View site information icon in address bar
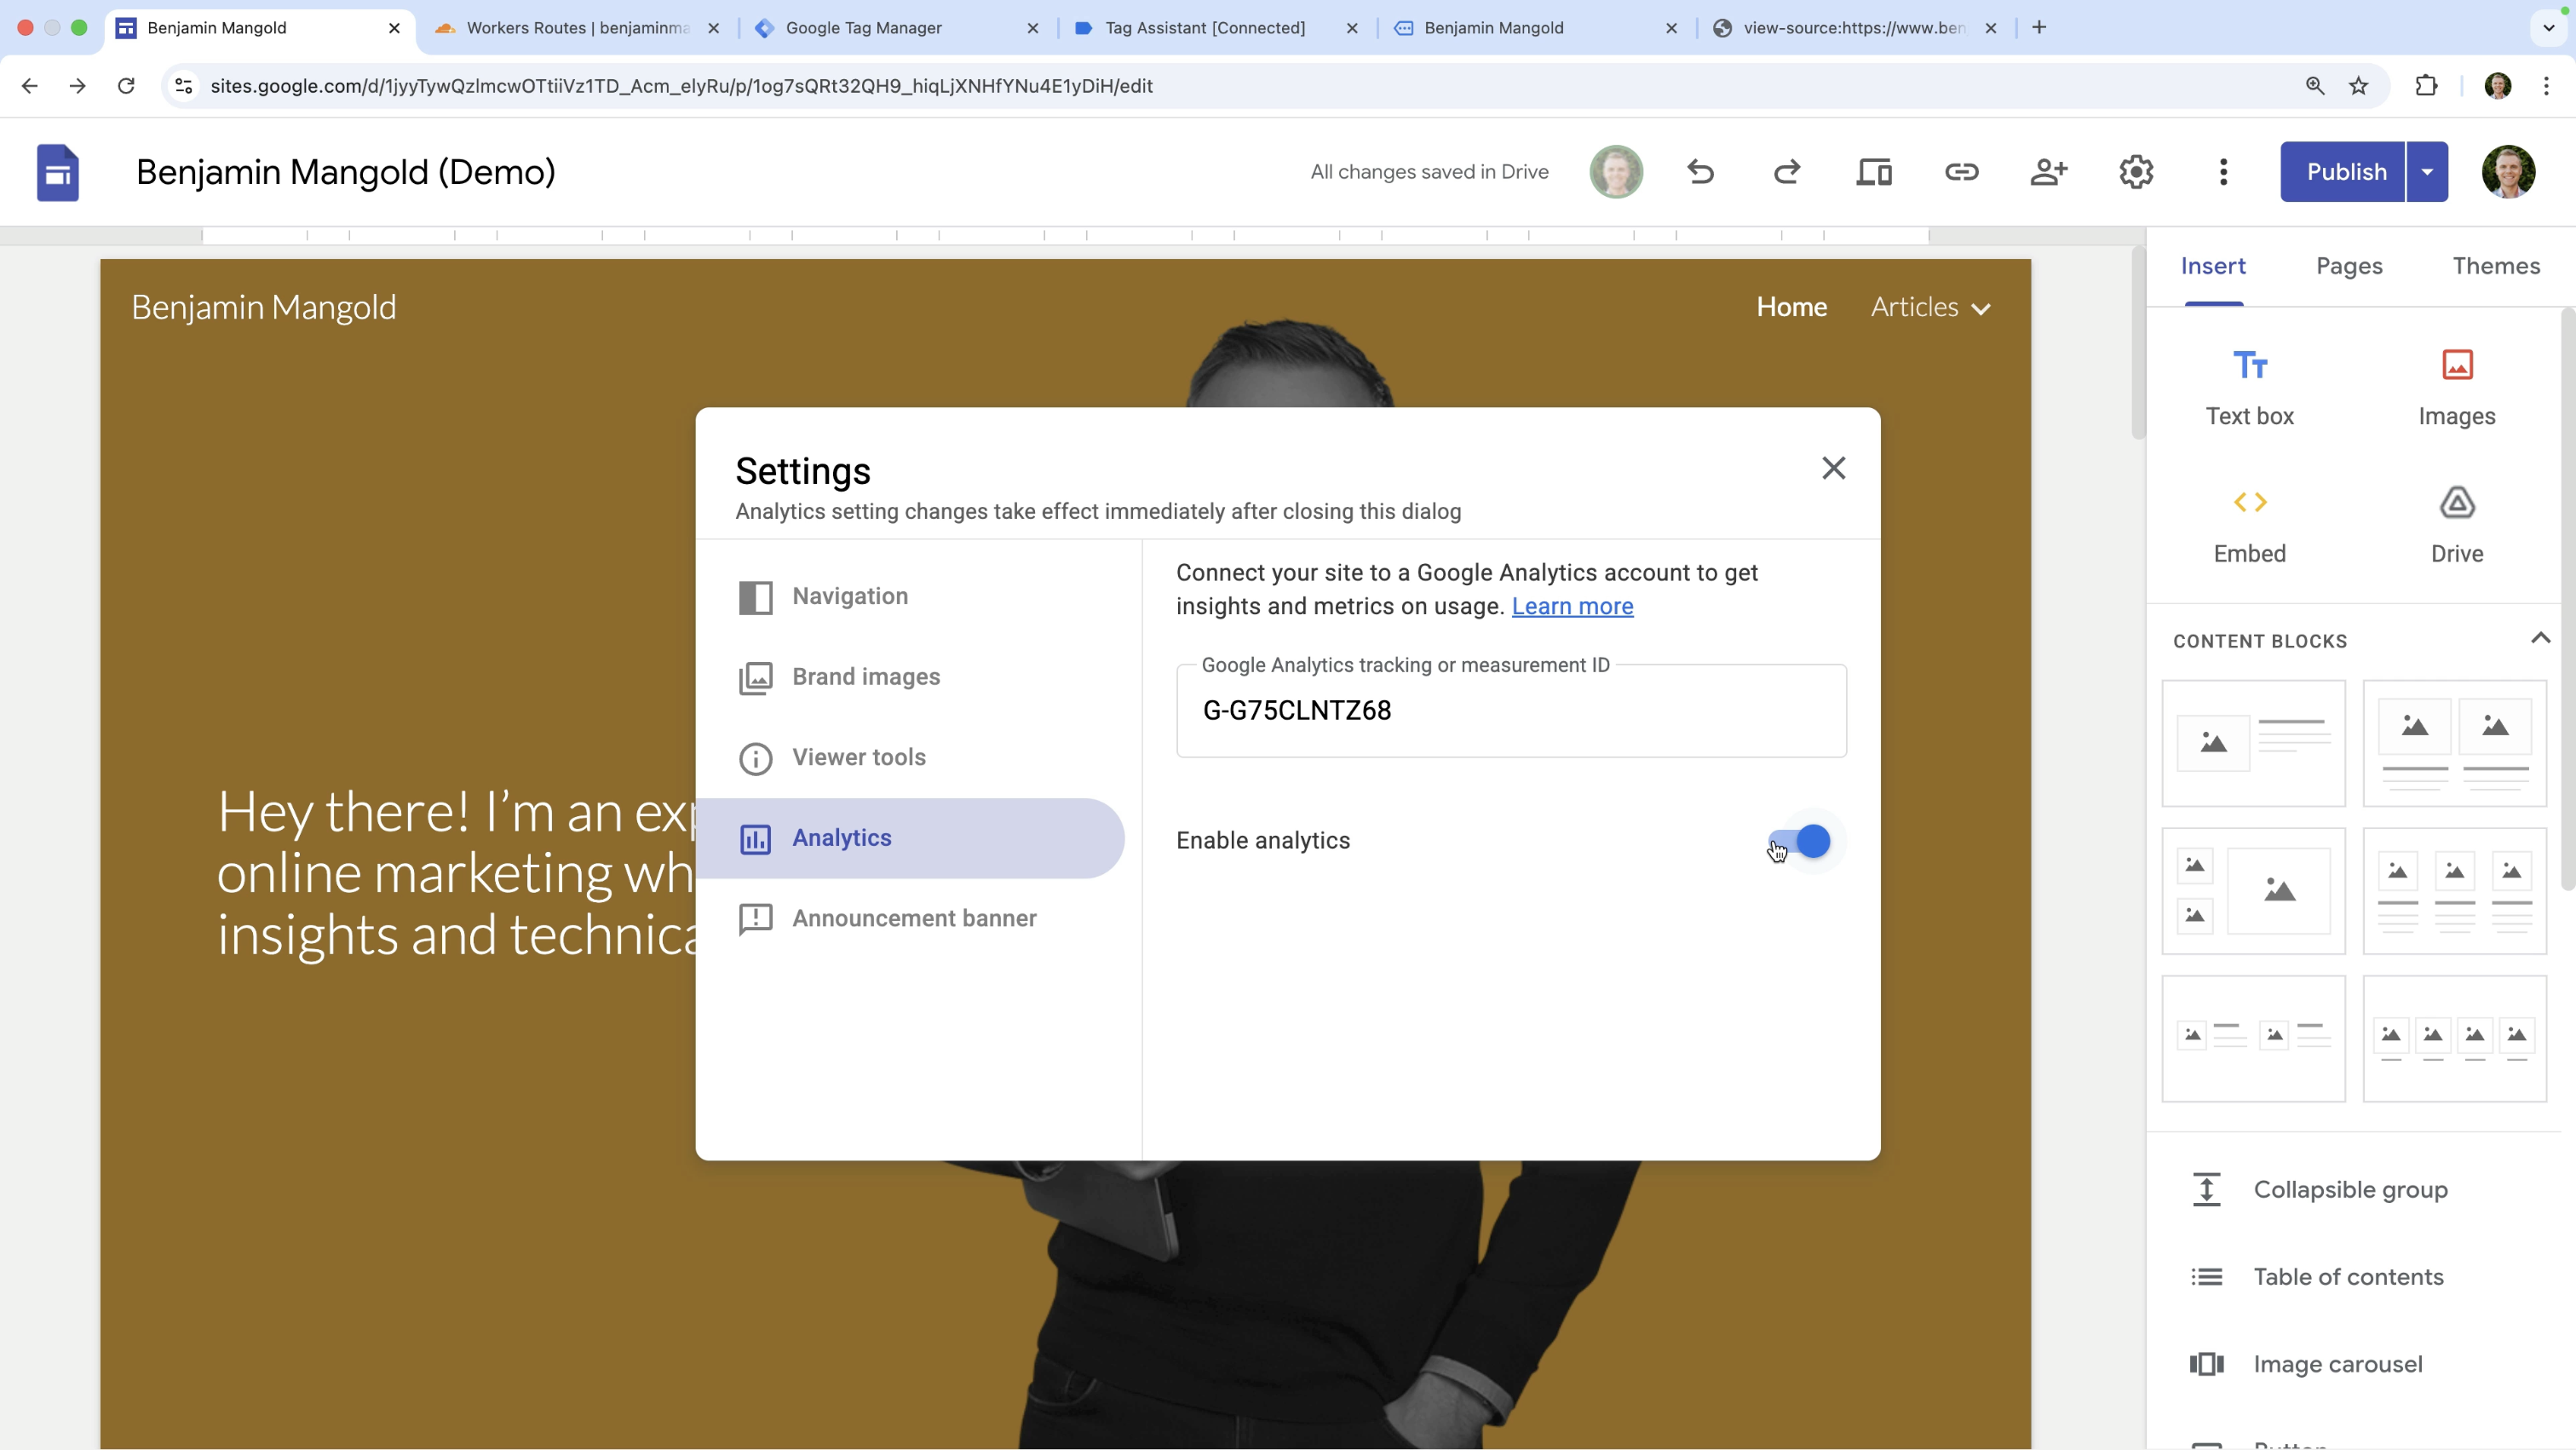This screenshot has width=2576, height=1450. click(184, 86)
